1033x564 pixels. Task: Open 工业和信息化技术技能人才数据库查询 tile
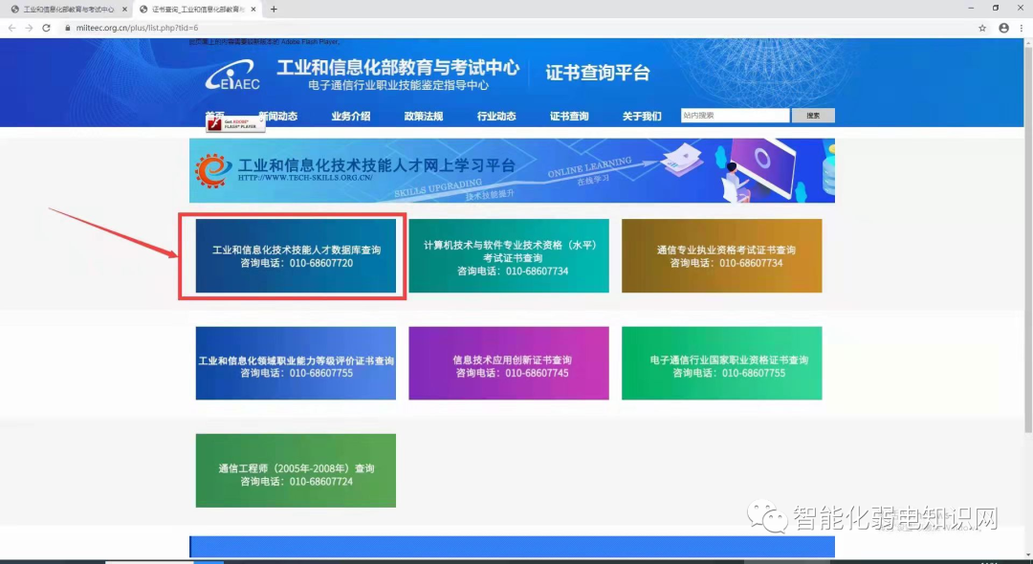click(x=296, y=256)
